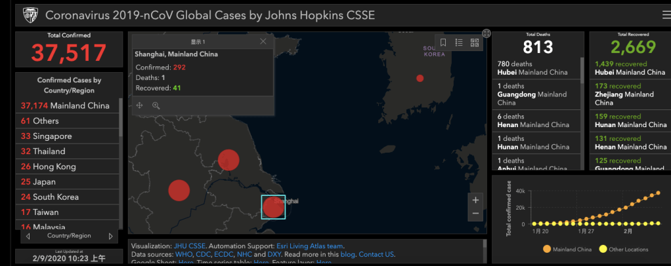Viewport: 671px width, 266px height.
Task: Zoom out on the map with minus button
Action: [475, 214]
